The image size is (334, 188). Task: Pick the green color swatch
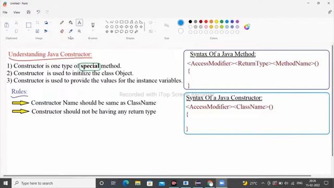[x=221, y=21]
